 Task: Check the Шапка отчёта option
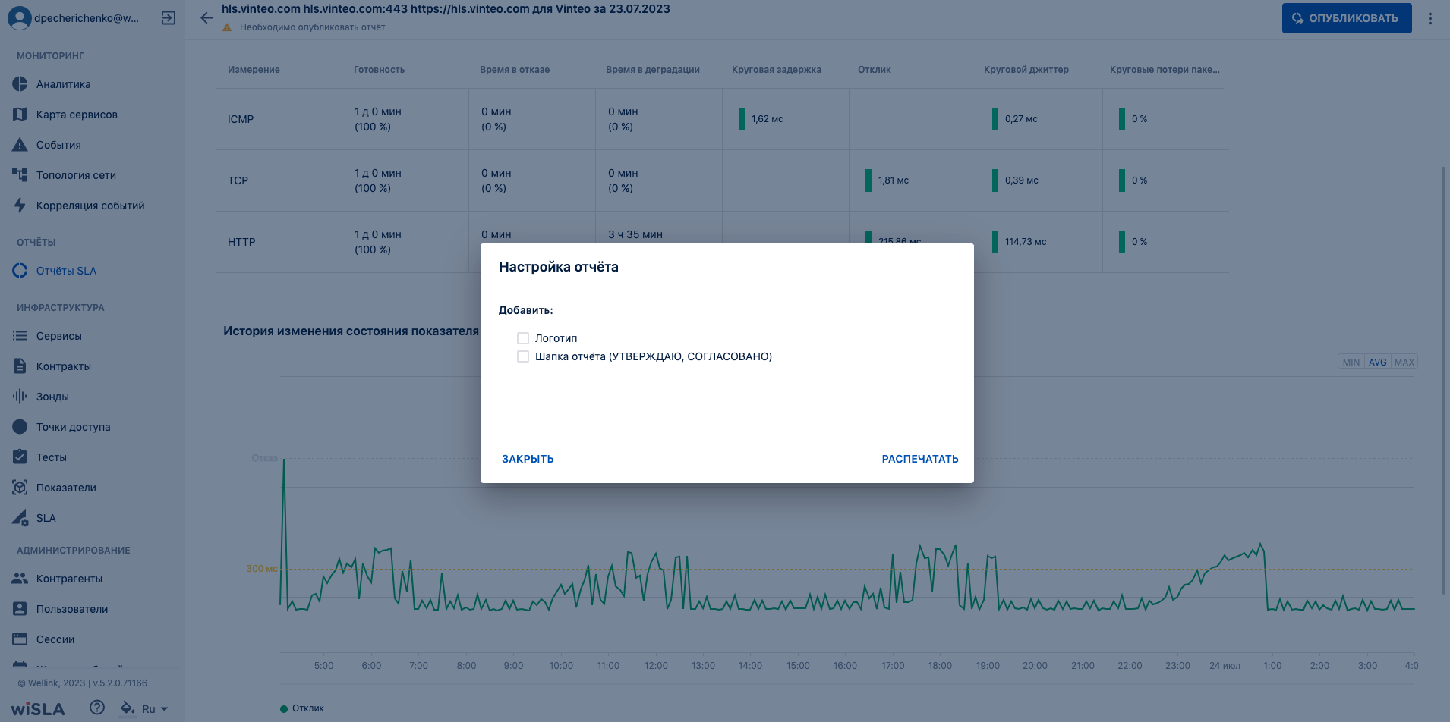tap(523, 356)
